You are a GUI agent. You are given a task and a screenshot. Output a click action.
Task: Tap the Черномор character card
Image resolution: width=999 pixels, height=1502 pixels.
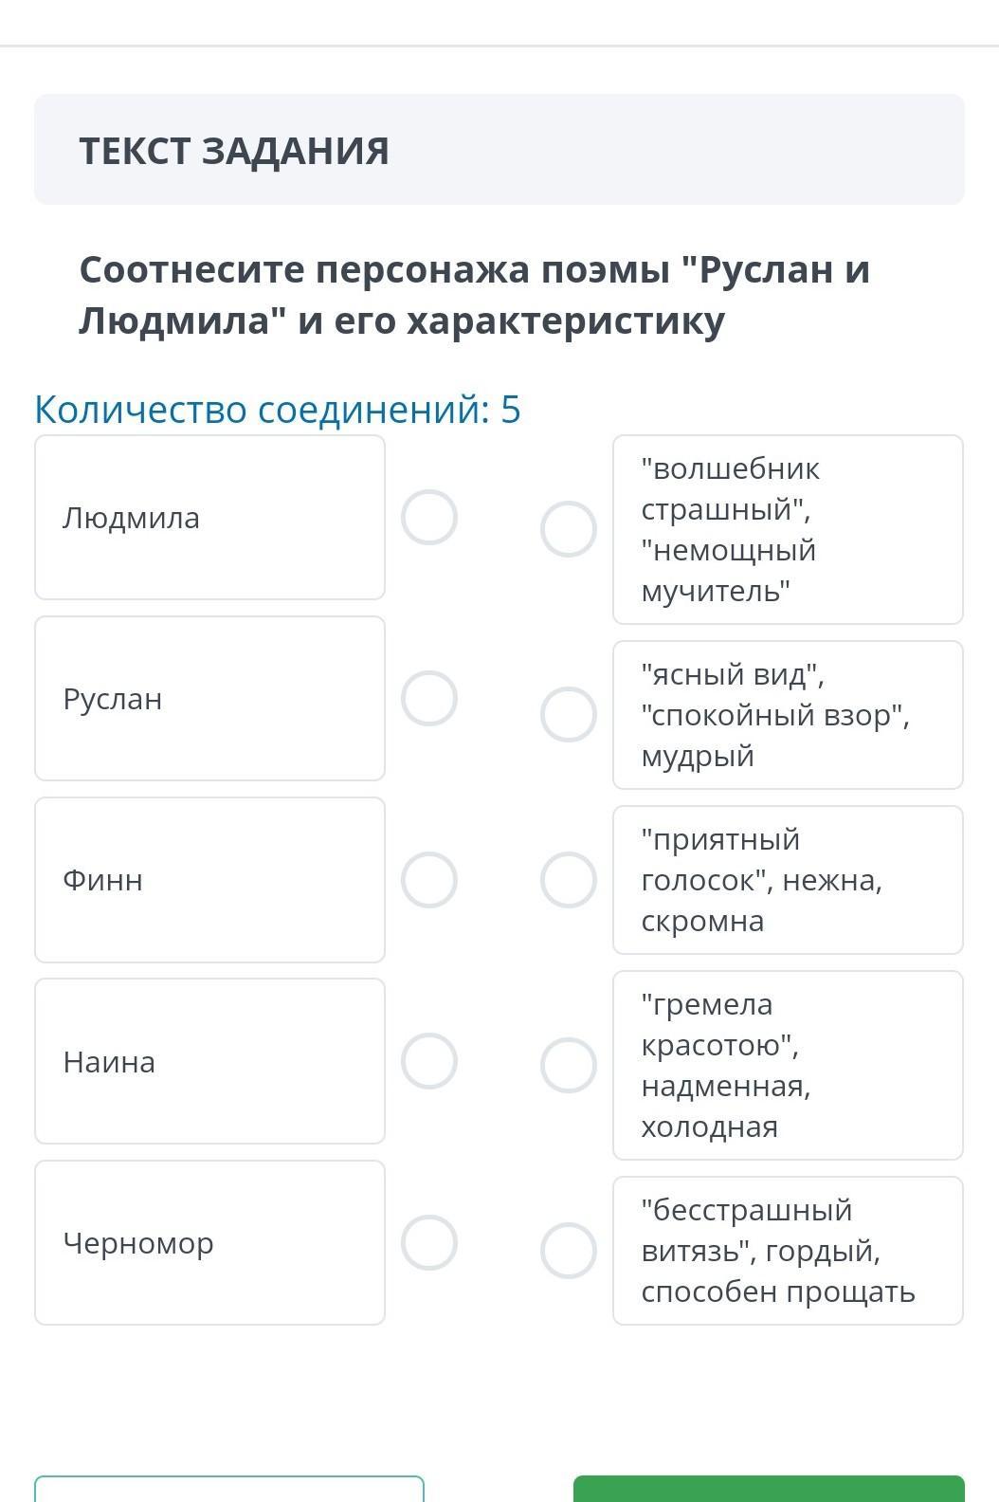pyautogui.click(x=209, y=1243)
